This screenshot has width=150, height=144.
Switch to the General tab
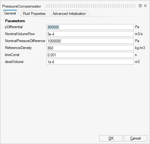click(10, 13)
